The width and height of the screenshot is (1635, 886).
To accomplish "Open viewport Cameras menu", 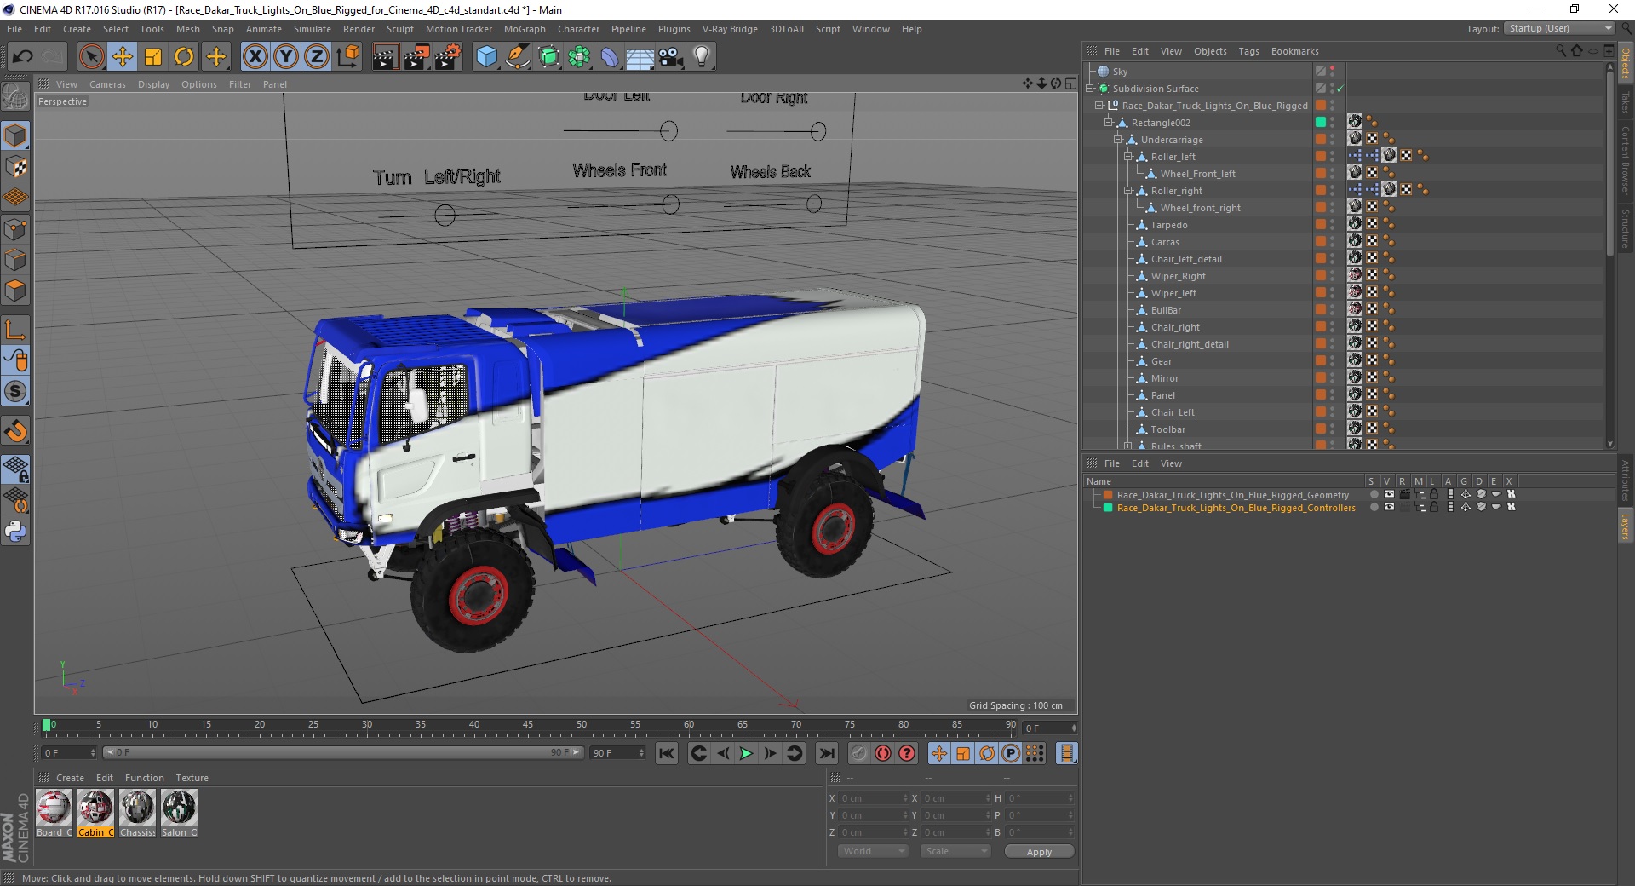I will (107, 84).
